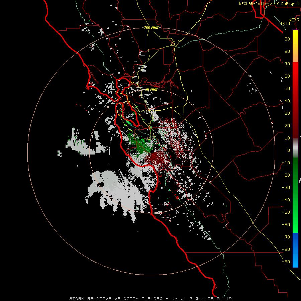
Task: Click the -30 value on velocity scale
Action: (286, 187)
